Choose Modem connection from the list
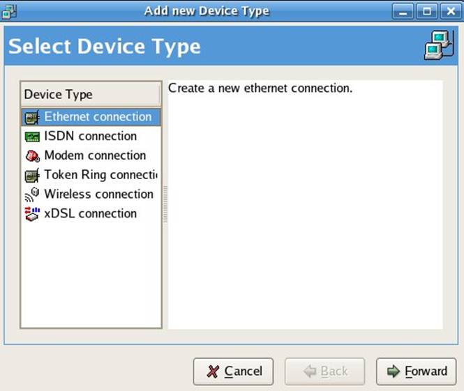464x391 pixels. pyautogui.click(x=95, y=155)
